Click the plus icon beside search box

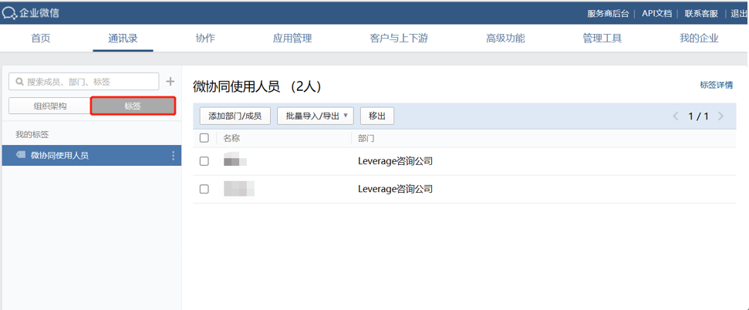coord(170,82)
